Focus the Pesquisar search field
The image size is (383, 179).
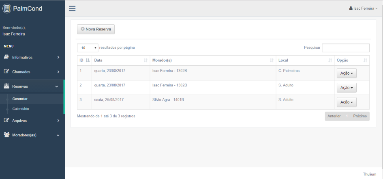point(346,48)
